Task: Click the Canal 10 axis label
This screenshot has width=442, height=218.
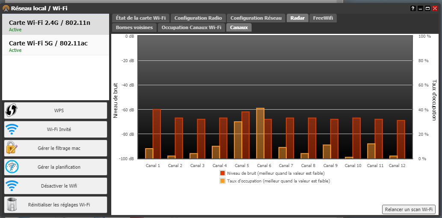Action: pos(353,166)
